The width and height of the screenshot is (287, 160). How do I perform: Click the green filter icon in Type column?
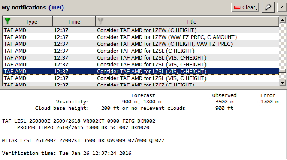[7, 21]
